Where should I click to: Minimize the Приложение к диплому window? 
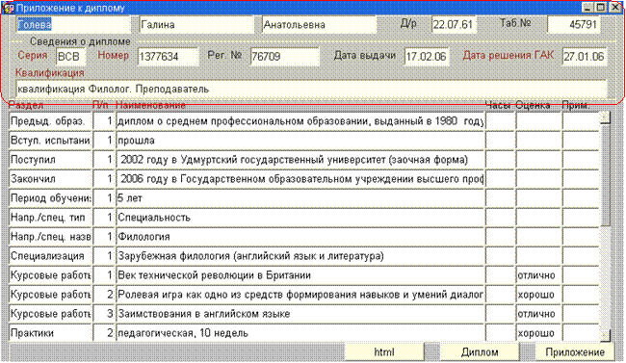(x=587, y=7)
